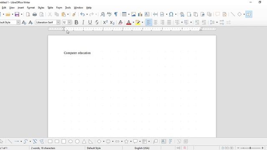This screenshot has height=150, width=267.
Task: Select the ellipse drawing shape
Action: coord(71,141)
